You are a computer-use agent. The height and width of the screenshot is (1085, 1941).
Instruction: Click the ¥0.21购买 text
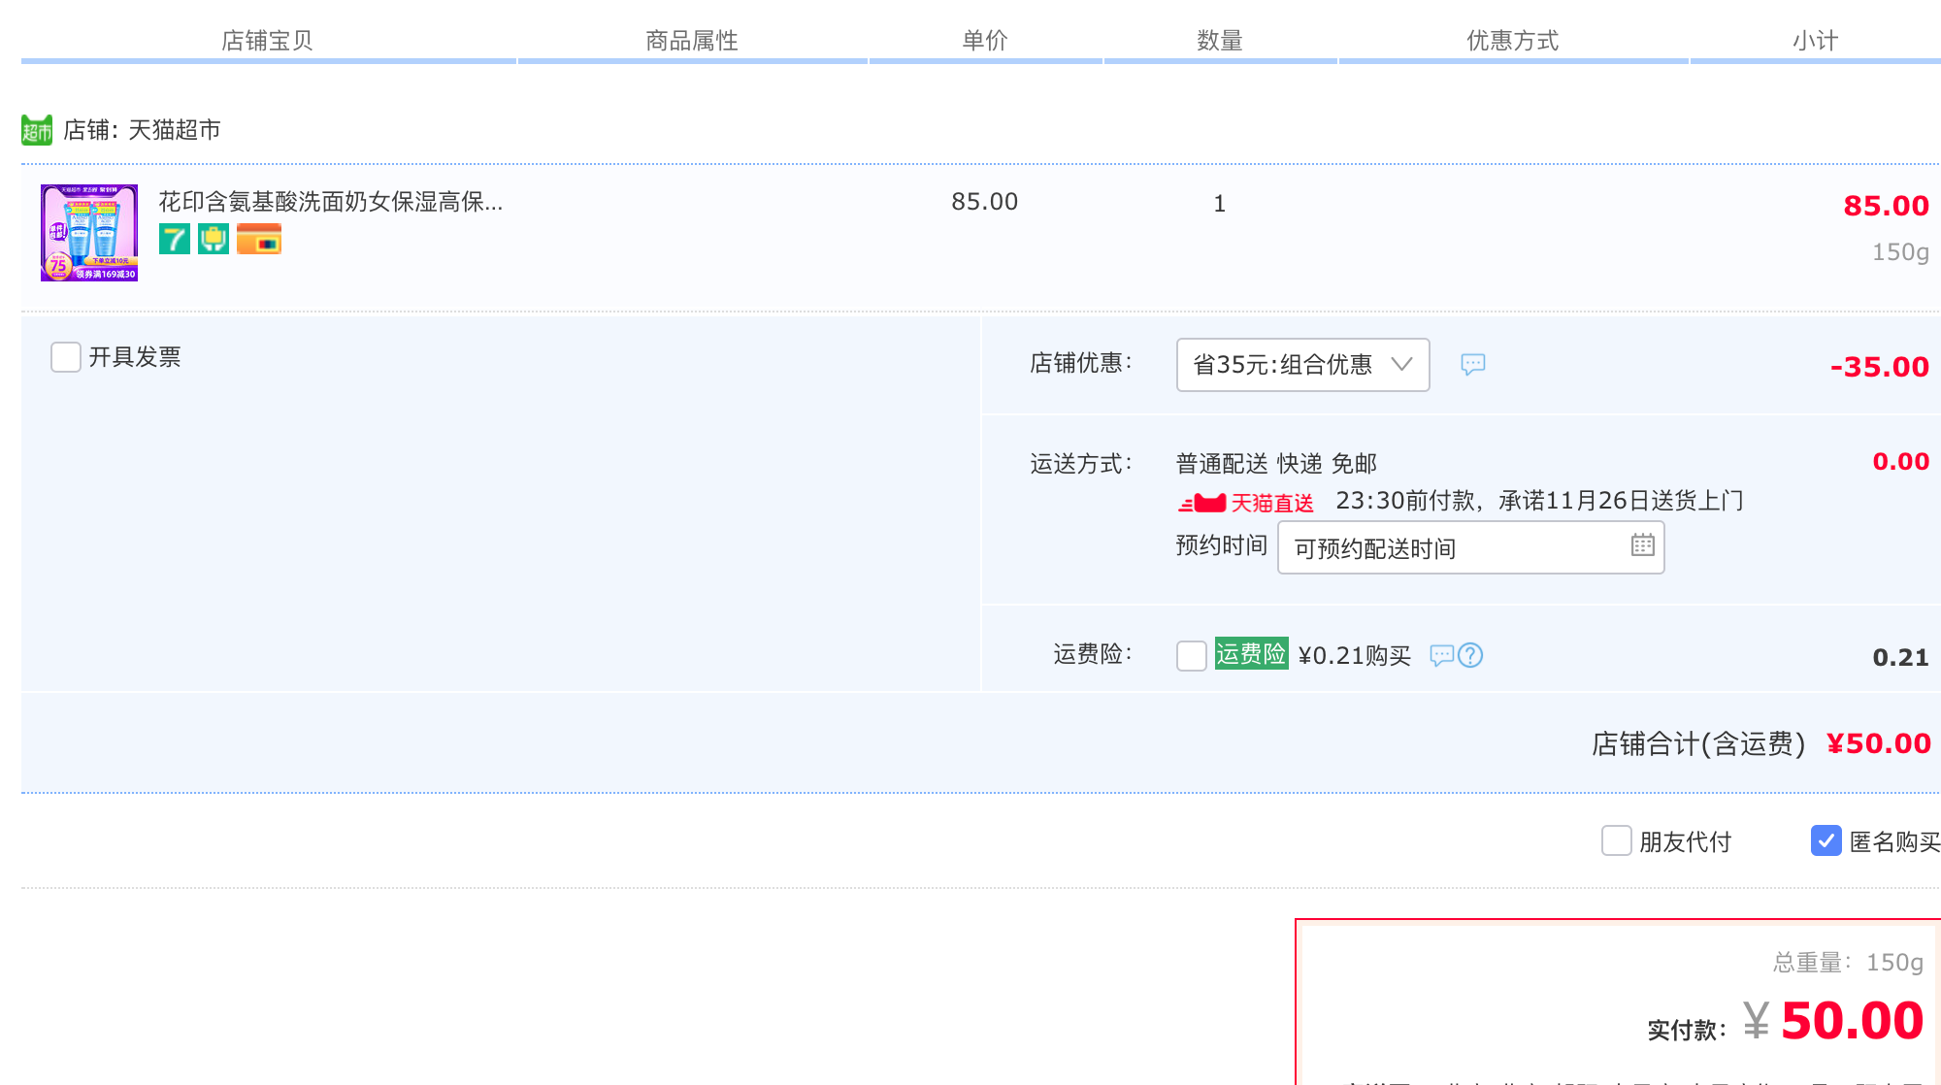click(x=1355, y=656)
